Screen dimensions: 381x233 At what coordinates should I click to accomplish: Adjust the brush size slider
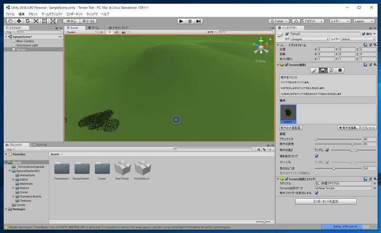click(x=339, y=139)
